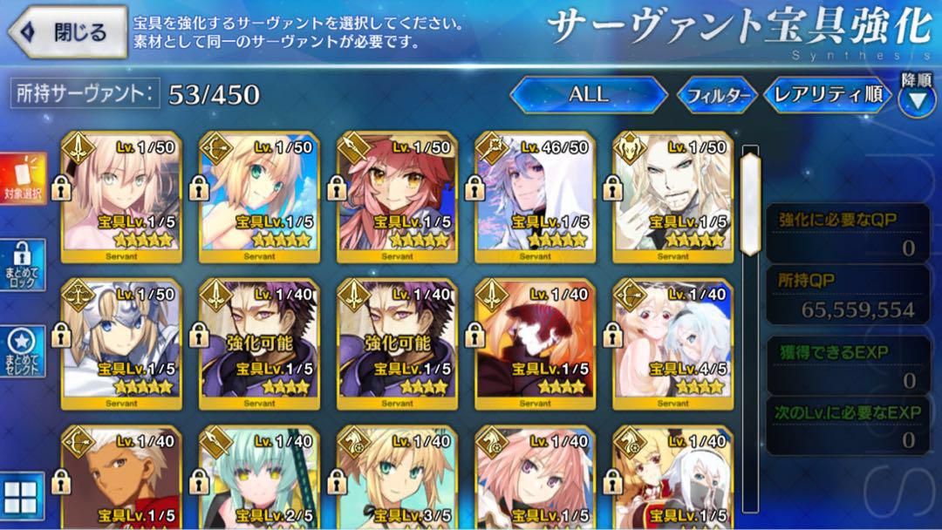Click the Saber class icon on the first servant card
The height and width of the screenshot is (530, 942).
[x=78, y=147]
